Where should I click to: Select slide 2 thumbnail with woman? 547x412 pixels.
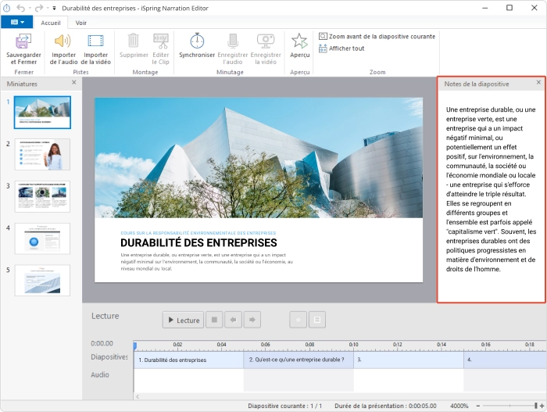pos(42,154)
